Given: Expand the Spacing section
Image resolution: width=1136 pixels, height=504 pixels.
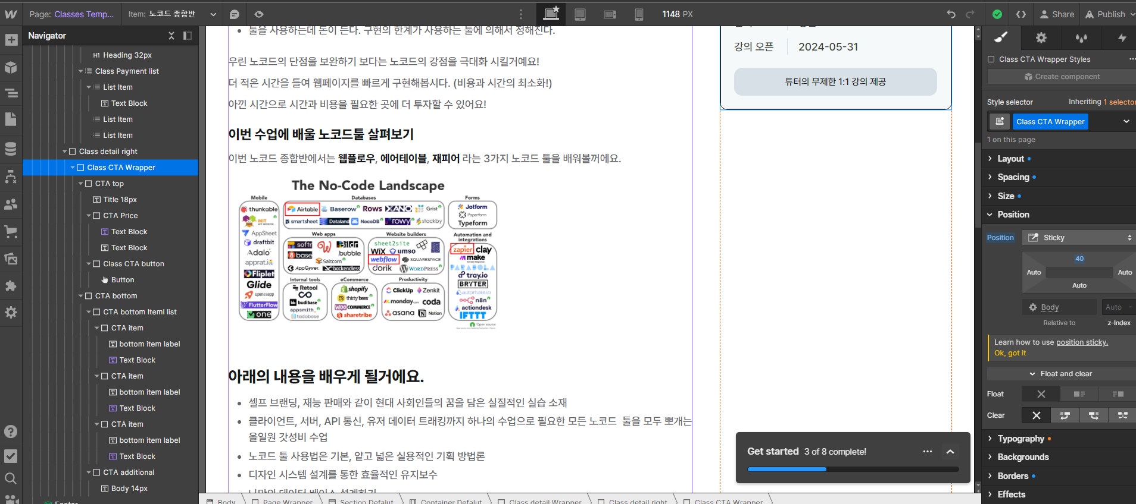Looking at the screenshot, I should (1013, 177).
